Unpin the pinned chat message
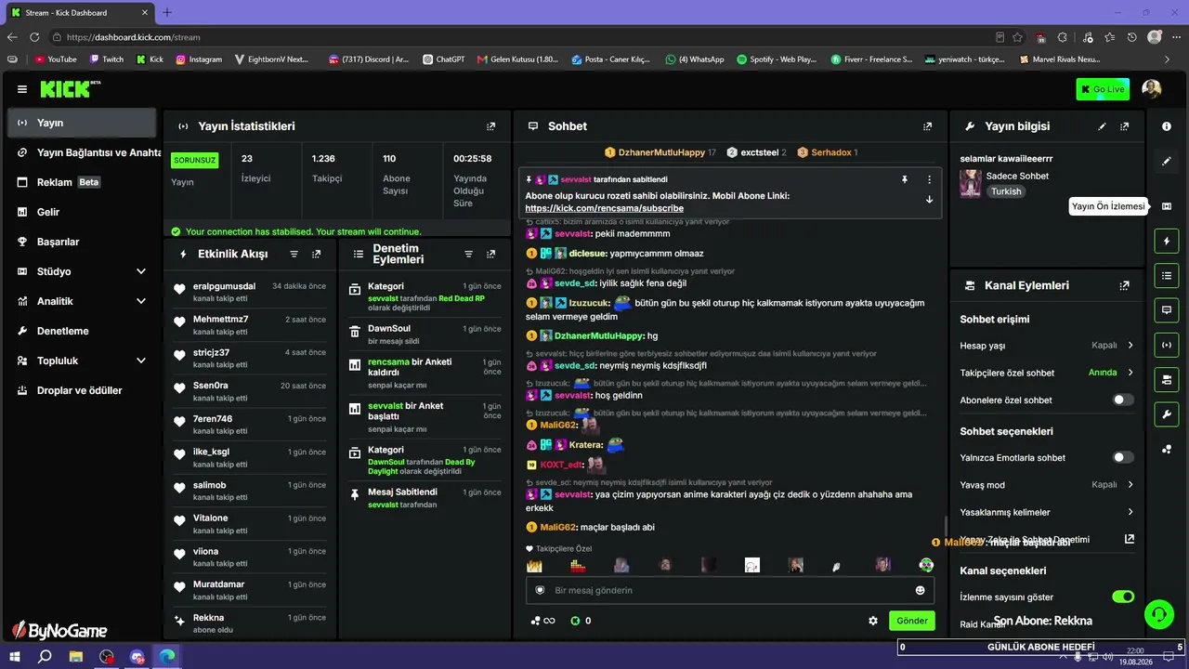The image size is (1189, 669). pos(905,179)
